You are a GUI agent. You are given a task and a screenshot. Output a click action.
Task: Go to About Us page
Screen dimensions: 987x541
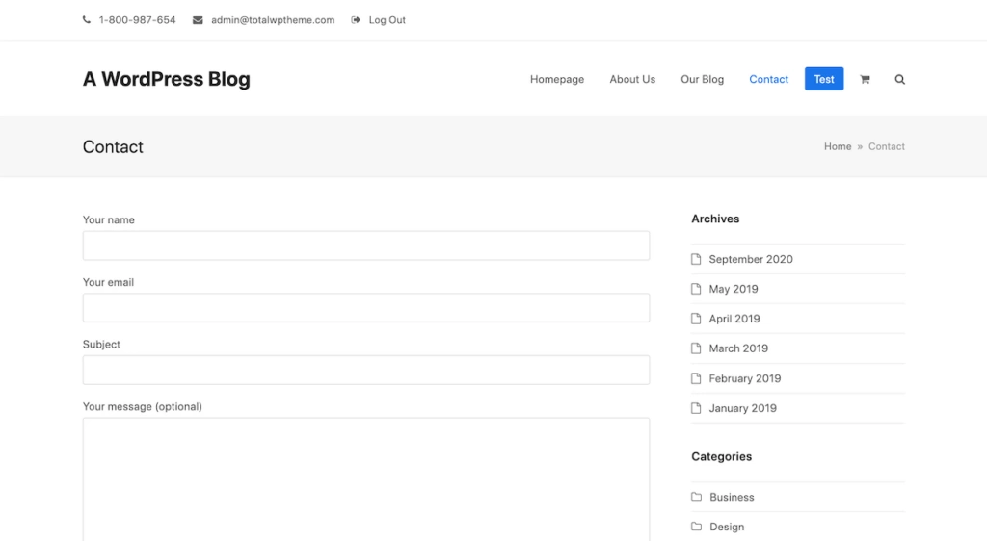coord(632,80)
